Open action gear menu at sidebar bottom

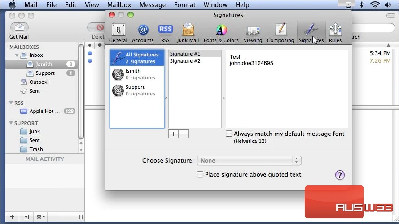(x=40, y=217)
